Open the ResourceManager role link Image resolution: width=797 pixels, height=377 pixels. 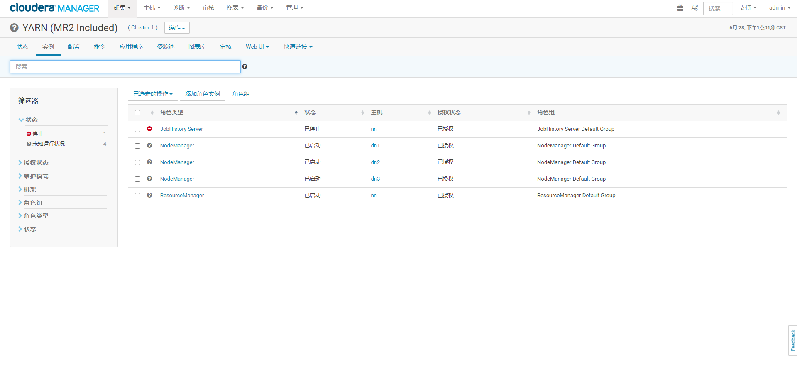point(182,196)
